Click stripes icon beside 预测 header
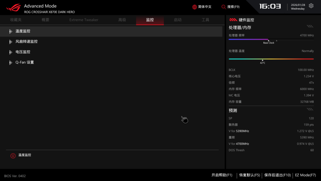Image resolution: width=321 pixels, height=181 pixels. click(310, 109)
